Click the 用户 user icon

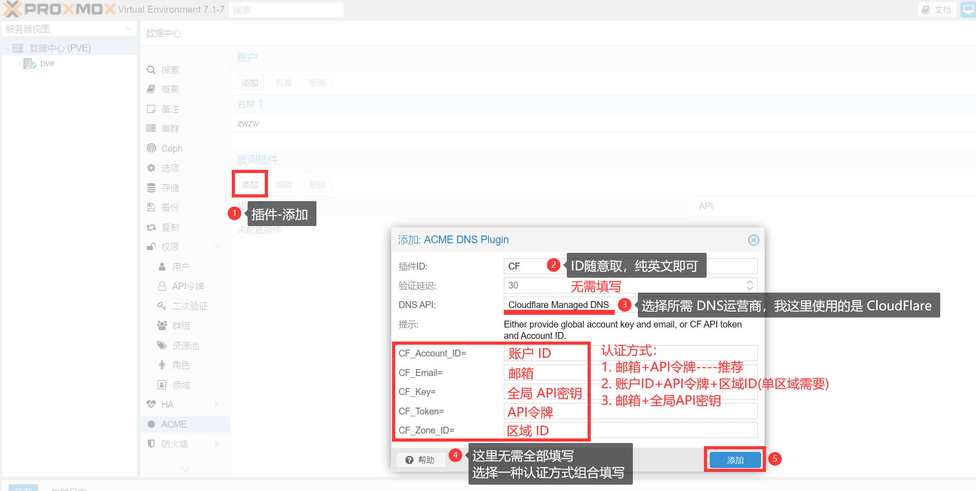click(162, 267)
